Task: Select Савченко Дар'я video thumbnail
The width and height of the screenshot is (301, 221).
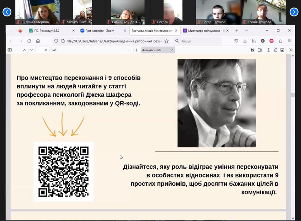Action: pyautogui.click(x=128, y=12)
